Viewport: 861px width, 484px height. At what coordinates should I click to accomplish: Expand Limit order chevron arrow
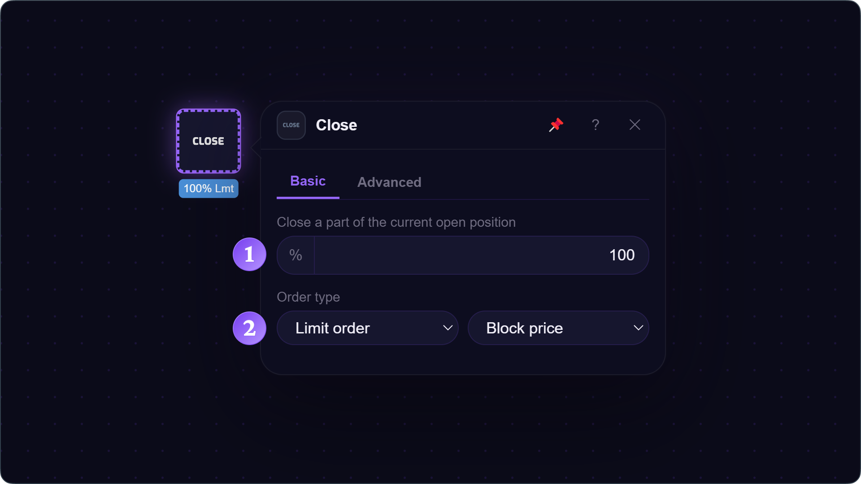click(448, 328)
